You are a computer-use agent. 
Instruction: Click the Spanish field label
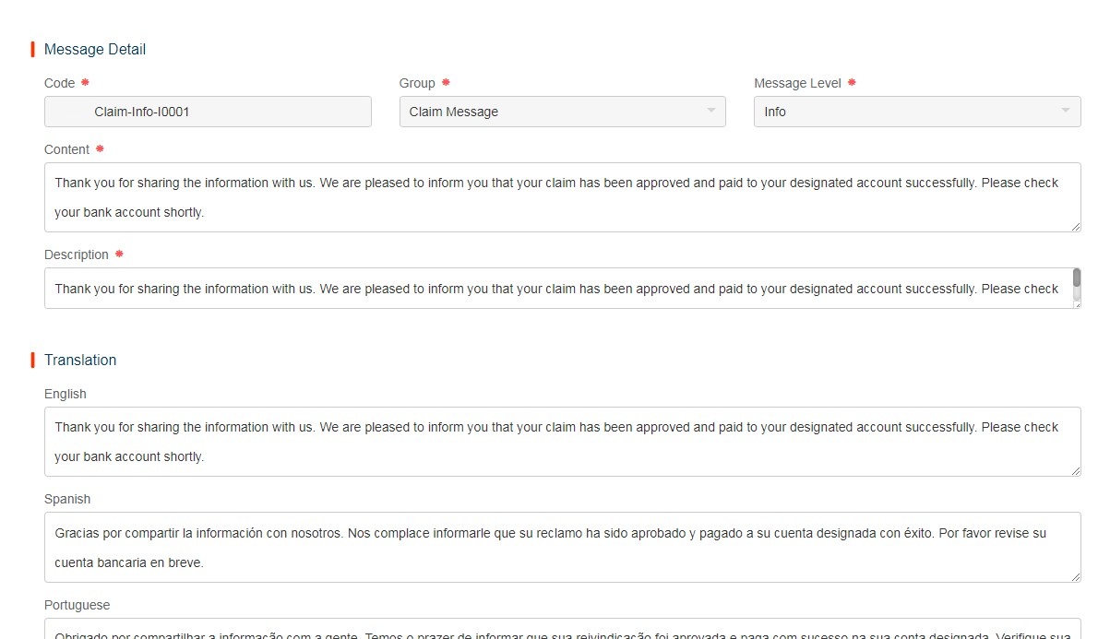point(67,499)
